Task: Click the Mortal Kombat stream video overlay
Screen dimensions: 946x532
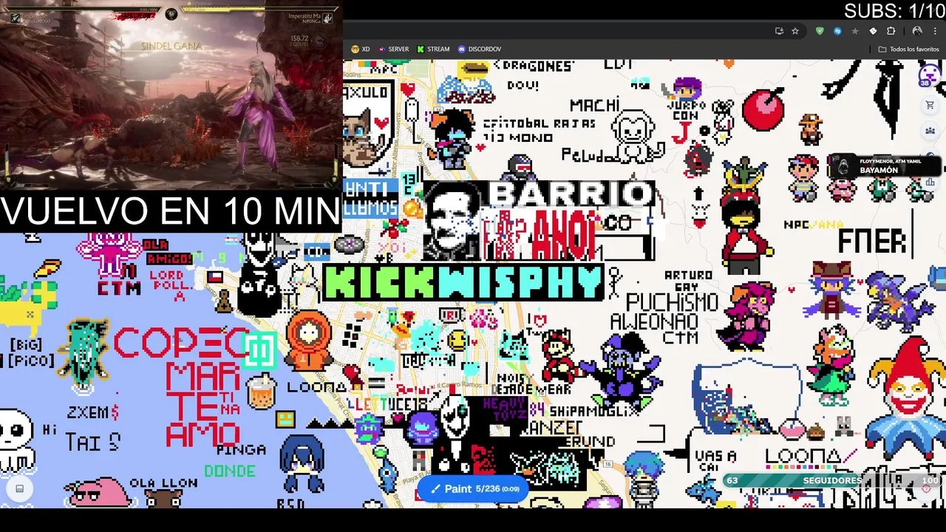Action: click(171, 95)
